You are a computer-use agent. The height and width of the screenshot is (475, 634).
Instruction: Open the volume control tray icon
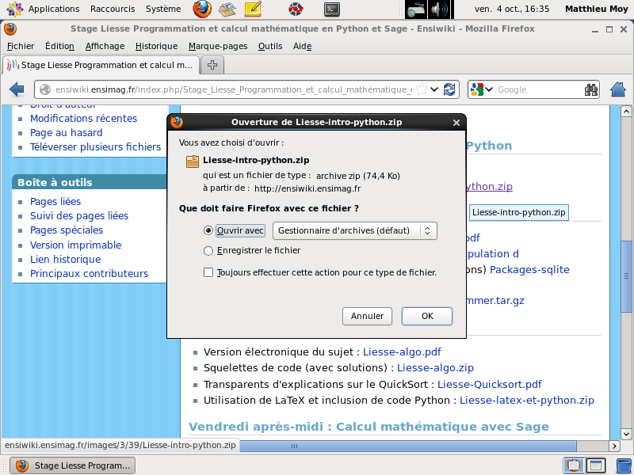click(x=440, y=9)
